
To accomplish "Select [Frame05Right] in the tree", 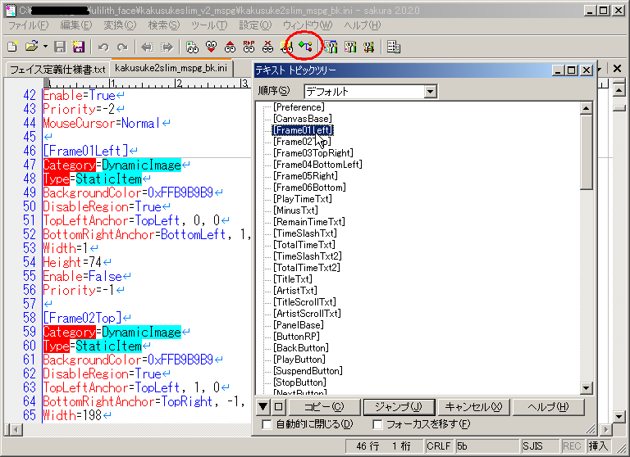I will coord(306,176).
